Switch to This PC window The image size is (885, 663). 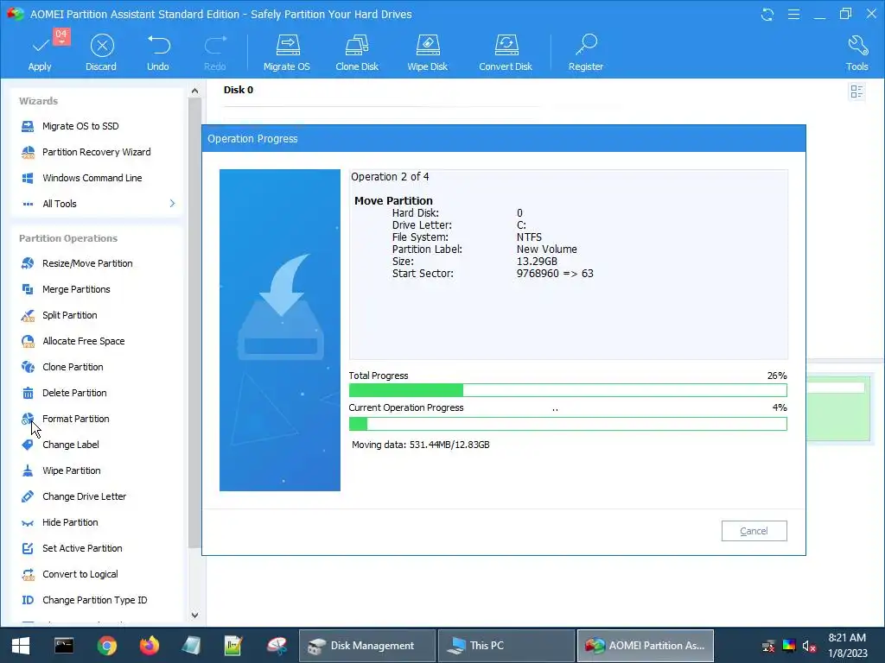[x=506, y=646]
